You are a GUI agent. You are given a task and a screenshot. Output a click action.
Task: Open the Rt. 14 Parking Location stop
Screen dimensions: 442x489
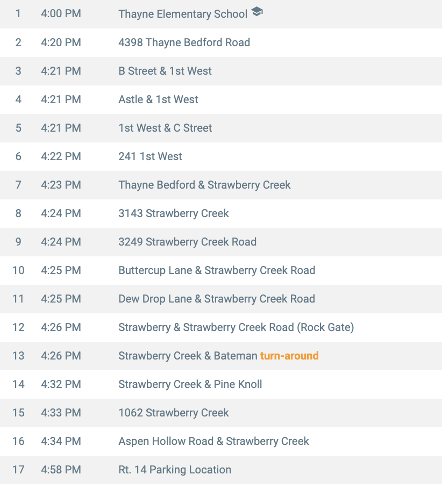pos(175,470)
